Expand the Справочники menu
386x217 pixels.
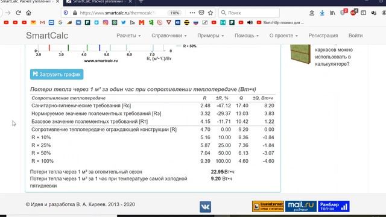(169, 36)
